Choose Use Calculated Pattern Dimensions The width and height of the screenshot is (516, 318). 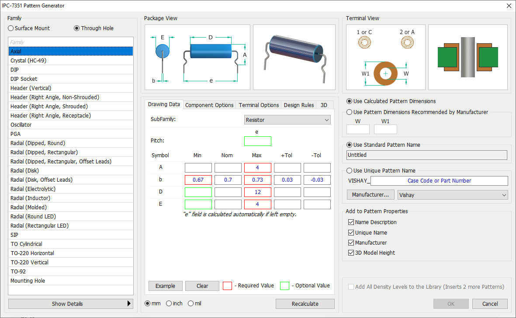point(350,101)
